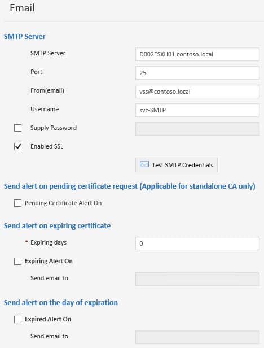Click the Email page title

click(22, 8)
